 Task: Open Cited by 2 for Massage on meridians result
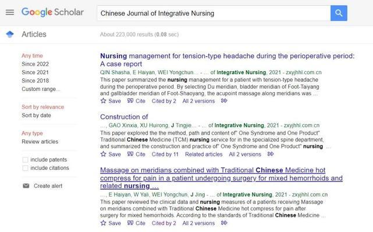(x=164, y=223)
